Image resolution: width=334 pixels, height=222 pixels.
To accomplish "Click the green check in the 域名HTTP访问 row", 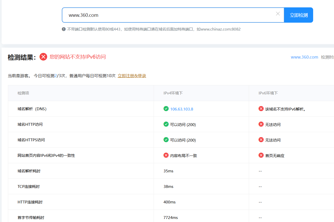I will pyautogui.click(x=166, y=124).
